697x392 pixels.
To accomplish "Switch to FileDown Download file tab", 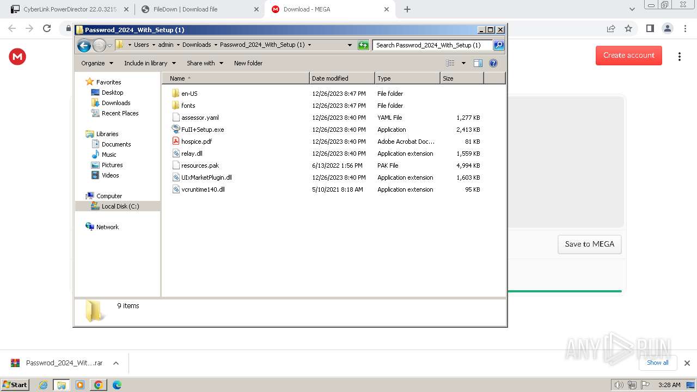I will point(199,9).
